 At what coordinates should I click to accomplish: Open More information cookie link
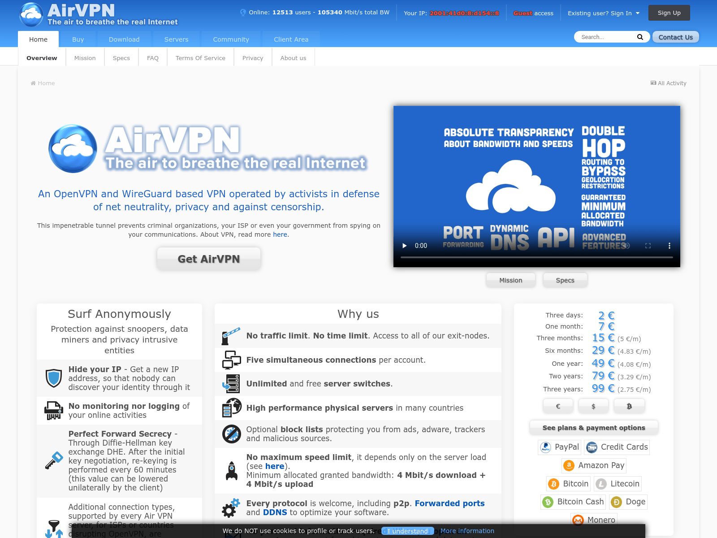pos(467,531)
